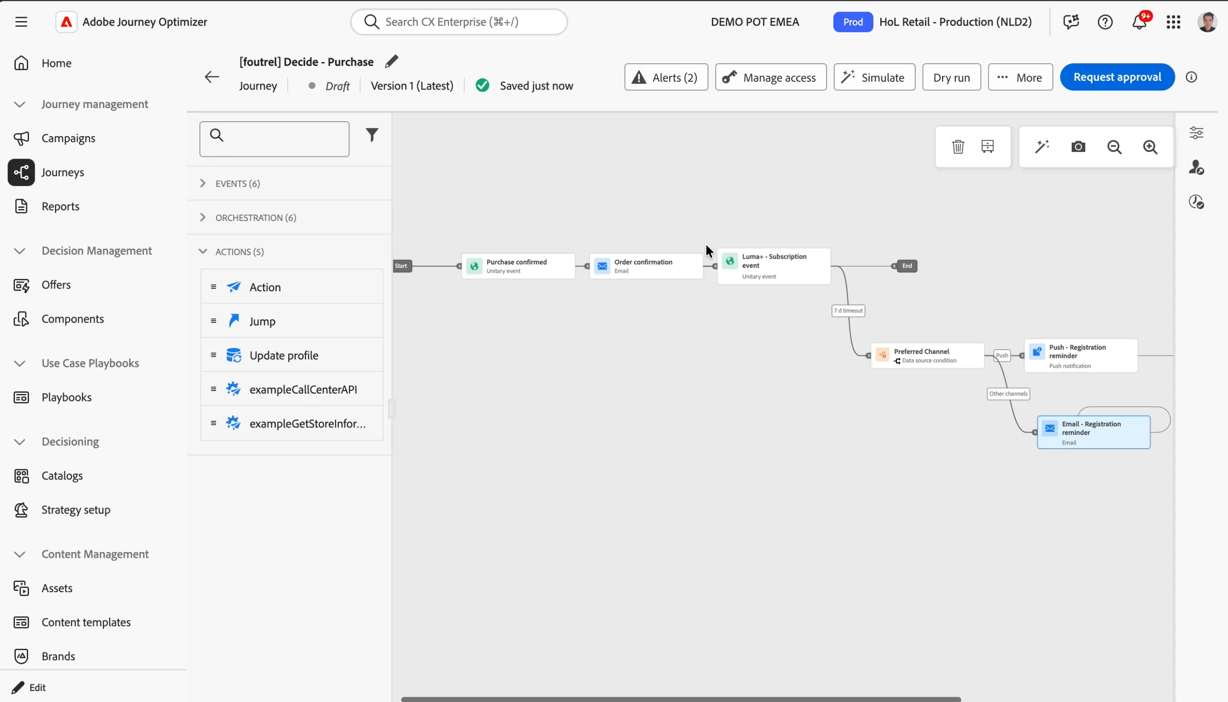Click Simulate button
The height and width of the screenshot is (702, 1228).
[874, 77]
